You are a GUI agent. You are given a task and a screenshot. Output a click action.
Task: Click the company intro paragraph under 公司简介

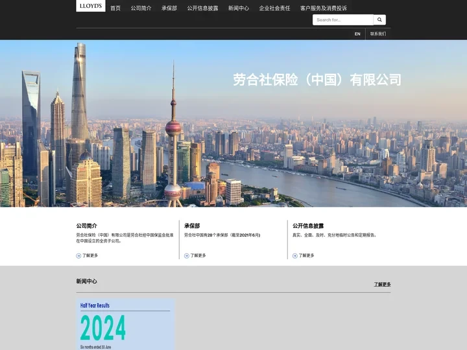click(125, 238)
